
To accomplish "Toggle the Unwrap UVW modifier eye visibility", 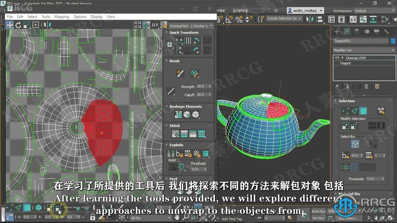I will point(337,58).
